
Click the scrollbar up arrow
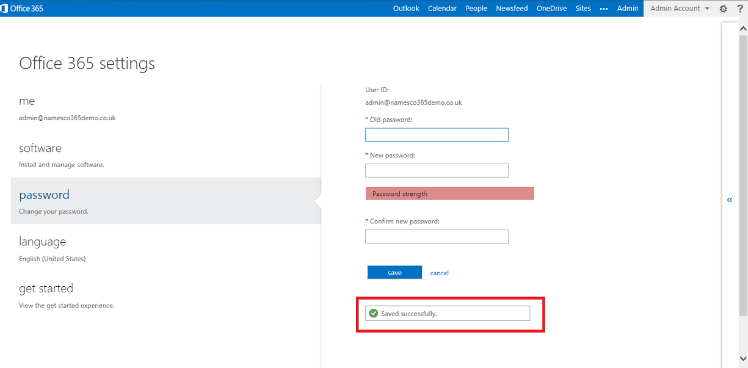point(743,28)
